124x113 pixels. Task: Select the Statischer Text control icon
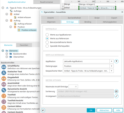pos(4,73)
